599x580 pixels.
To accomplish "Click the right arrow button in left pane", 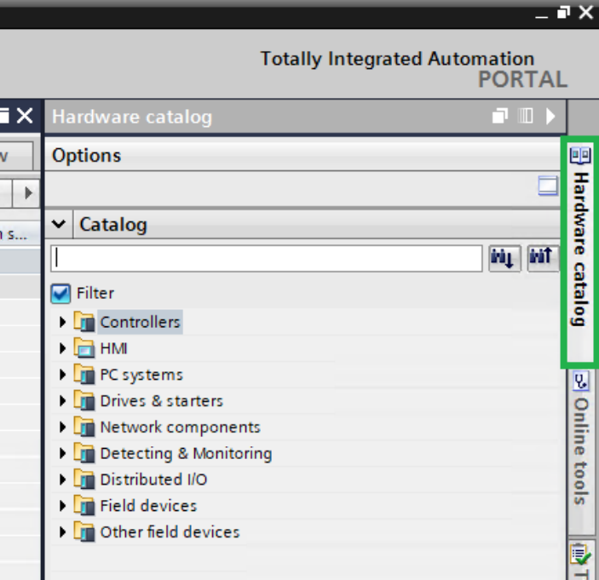I will pos(26,193).
